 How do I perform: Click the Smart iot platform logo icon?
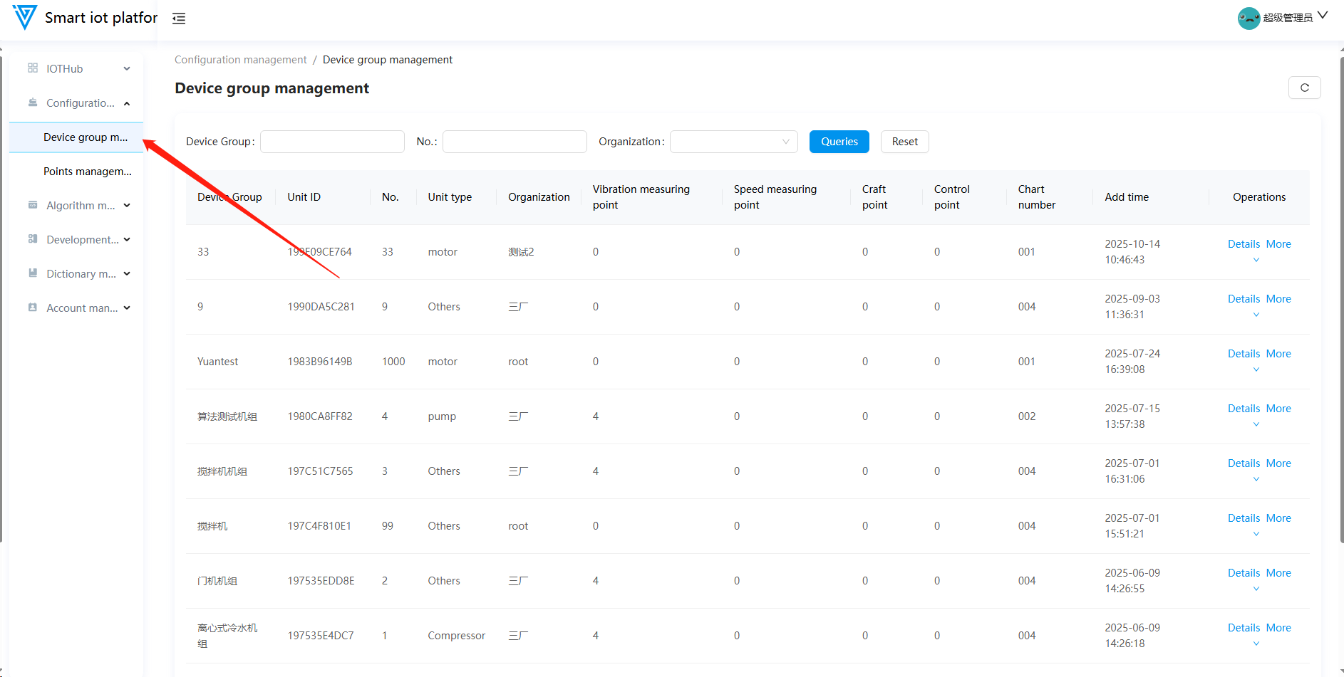click(x=25, y=17)
